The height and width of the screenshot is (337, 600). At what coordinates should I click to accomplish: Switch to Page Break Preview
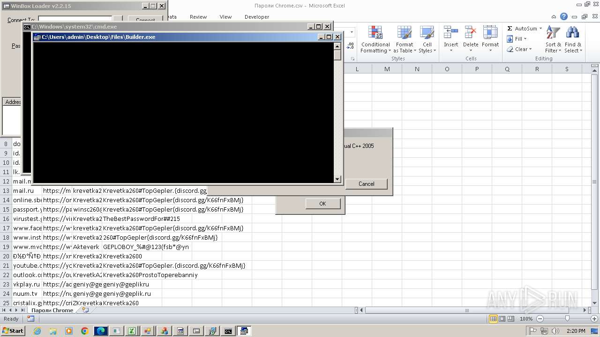pyautogui.click(x=511, y=319)
